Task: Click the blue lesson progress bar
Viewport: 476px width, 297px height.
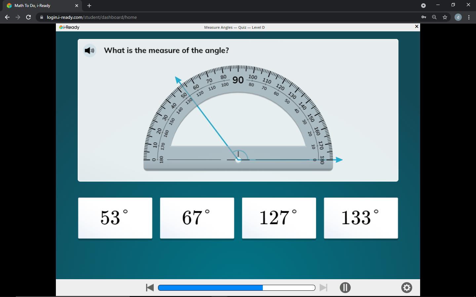Action: (237, 288)
